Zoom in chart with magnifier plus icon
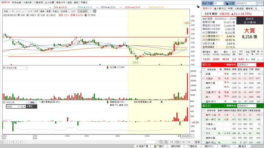 [x=166, y=142]
